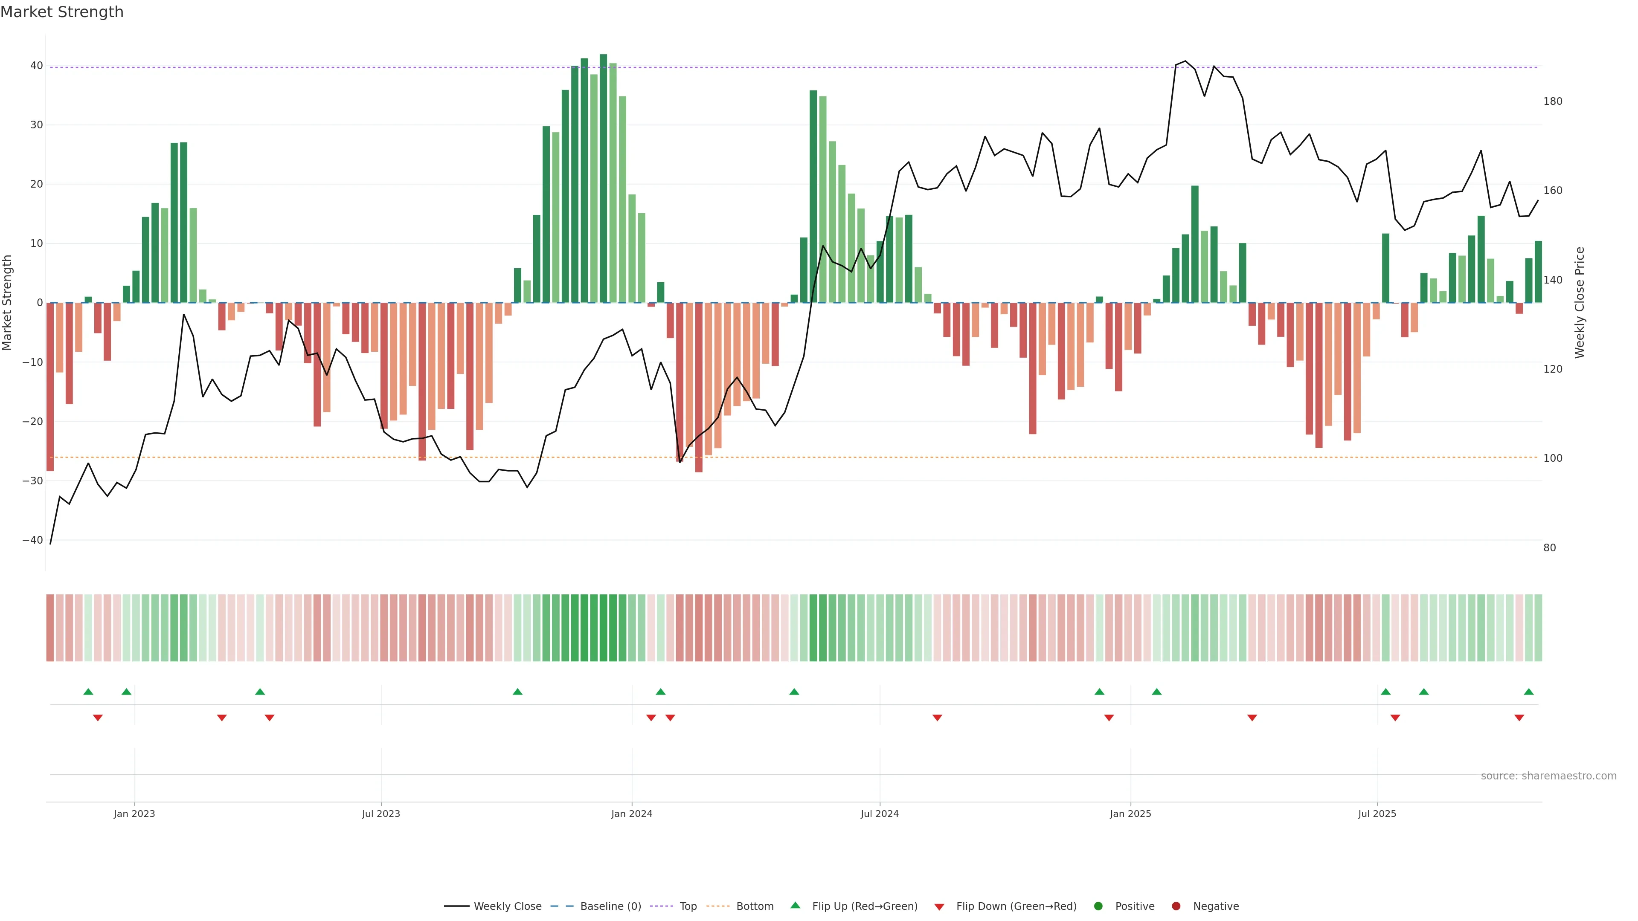Click the first red flip-down marker on the left
This screenshot has height=921, width=1638.
[x=98, y=718]
